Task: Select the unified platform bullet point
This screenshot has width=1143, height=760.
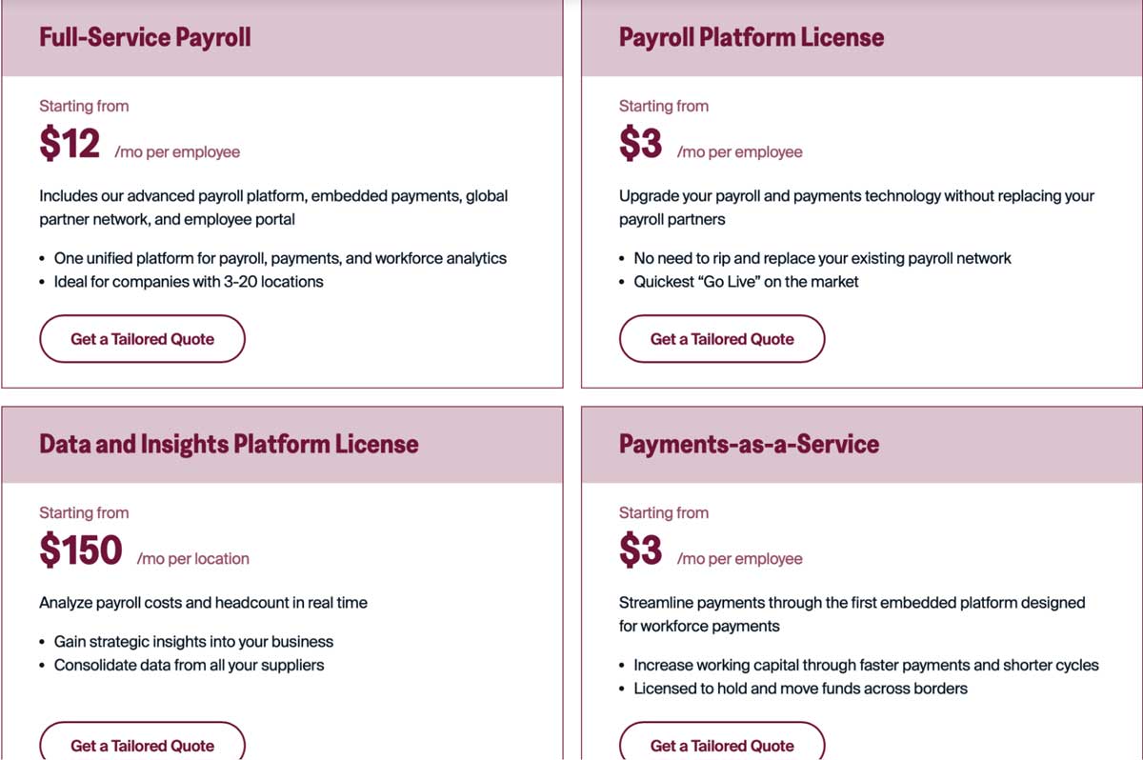Action: [x=273, y=258]
